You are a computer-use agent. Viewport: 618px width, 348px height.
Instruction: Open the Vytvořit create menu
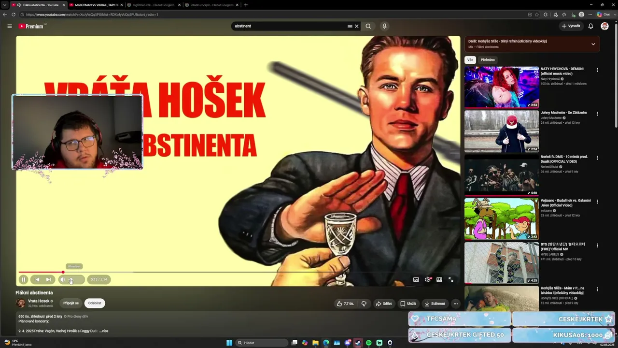[x=571, y=26]
